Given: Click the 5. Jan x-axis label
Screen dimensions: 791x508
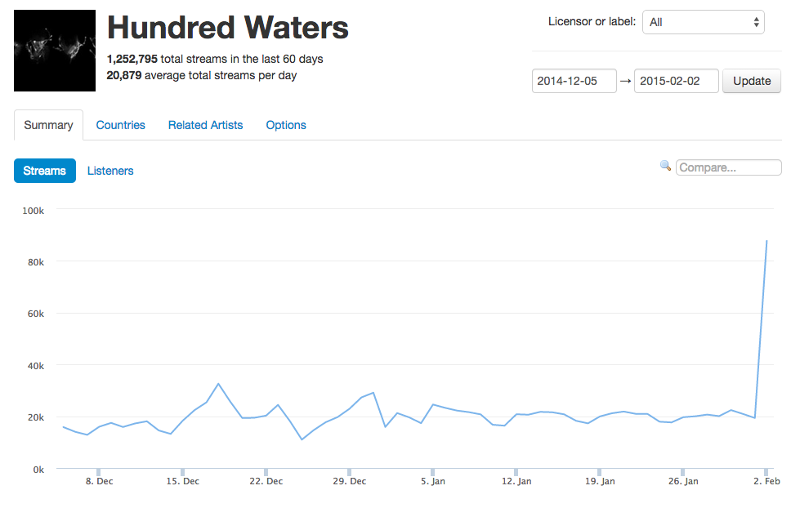Looking at the screenshot, I should (433, 481).
